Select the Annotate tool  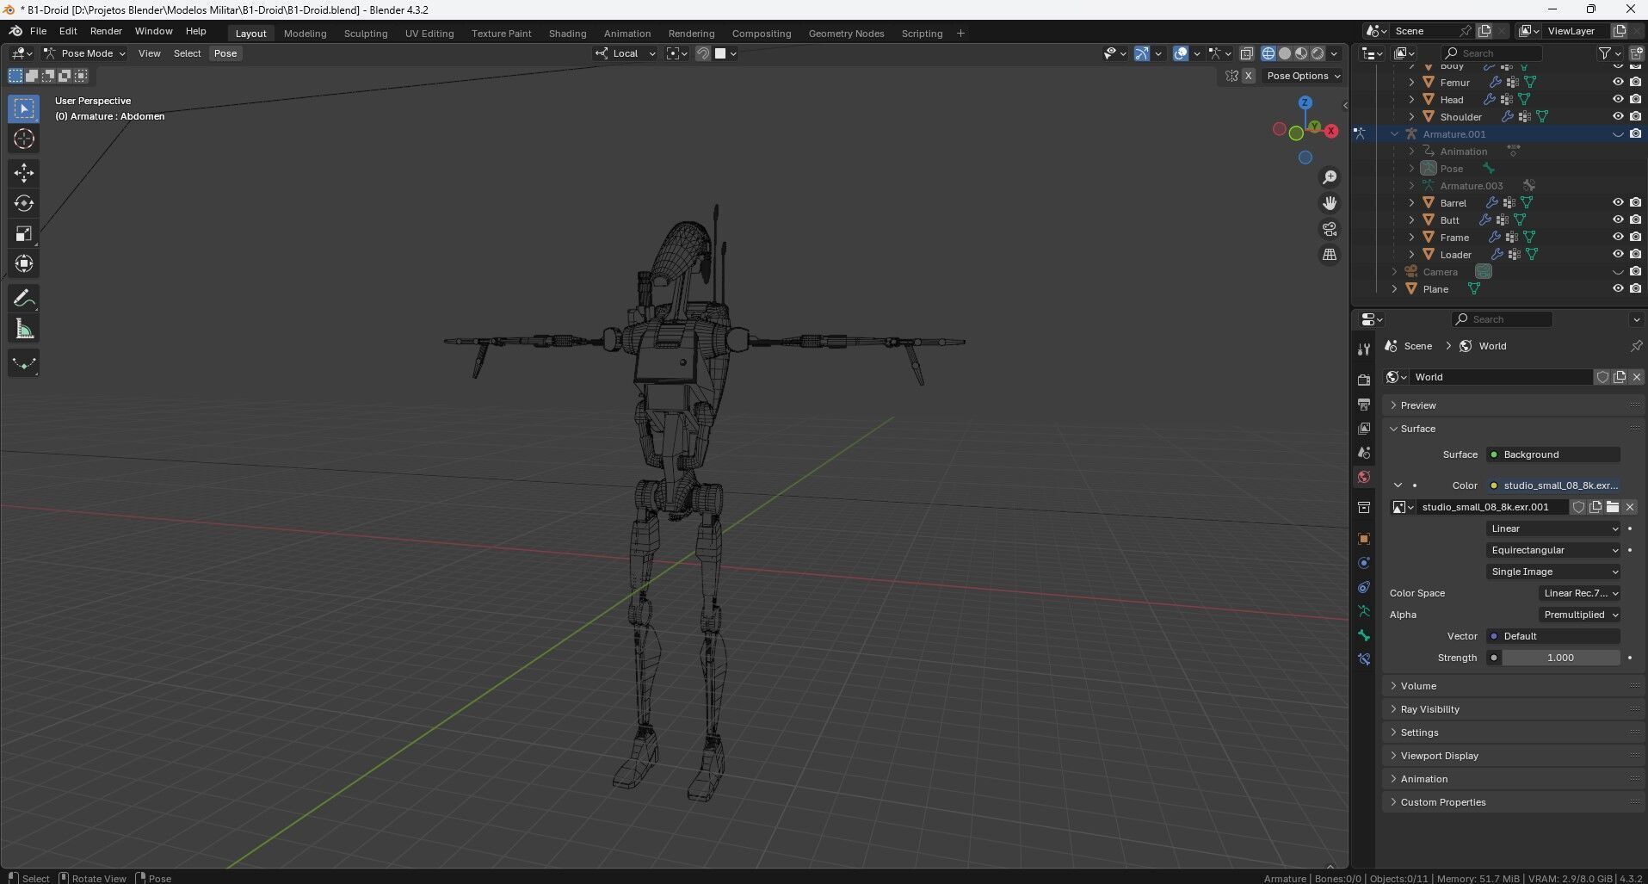pyautogui.click(x=23, y=299)
